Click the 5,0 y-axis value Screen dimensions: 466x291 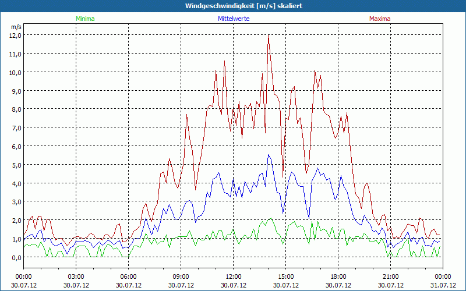pyautogui.click(x=17, y=165)
